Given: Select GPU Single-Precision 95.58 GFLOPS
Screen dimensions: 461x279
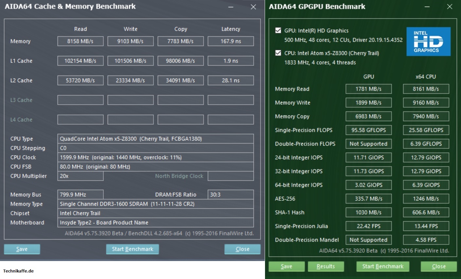Looking at the screenshot, I should coord(369,130).
